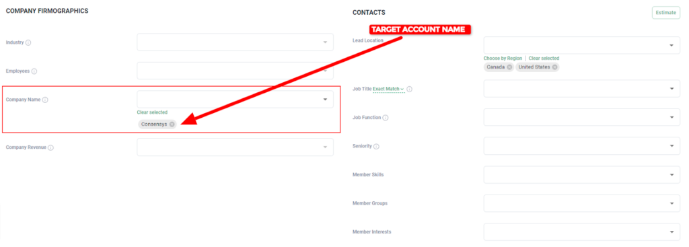Remove the Consensys company tag

click(x=172, y=125)
